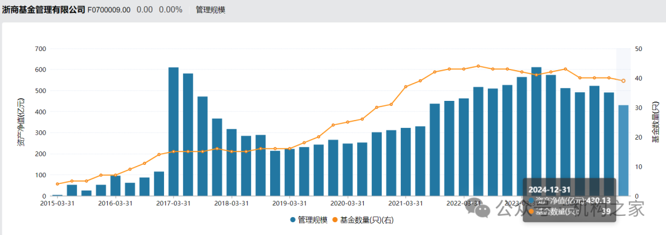Click the 2018-03-31 x-axis label

(x=231, y=203)
